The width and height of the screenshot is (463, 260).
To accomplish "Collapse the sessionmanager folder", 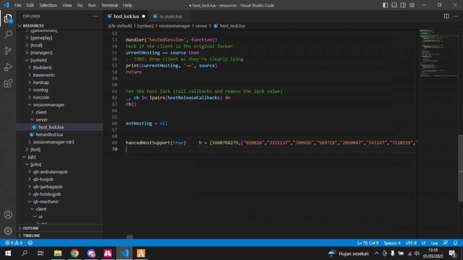I will click(x=49, y=105).
